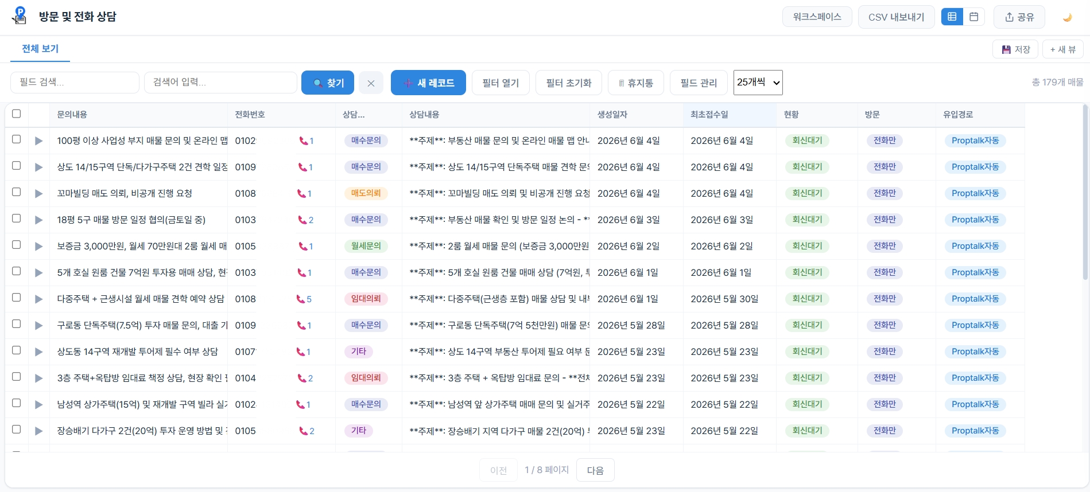Click the 월세문의 tag in 보증금 row

click(x=366, y=246)
